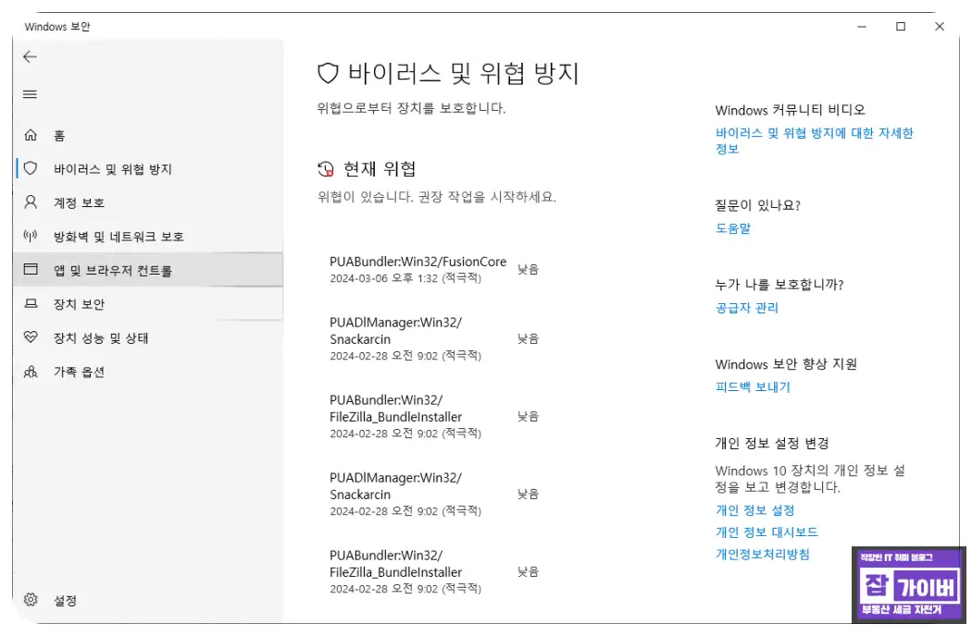Maximize the Windows 보안 window
Image resolution: width=972 pixels, height=636 pixels.
(x=901, y=26)
